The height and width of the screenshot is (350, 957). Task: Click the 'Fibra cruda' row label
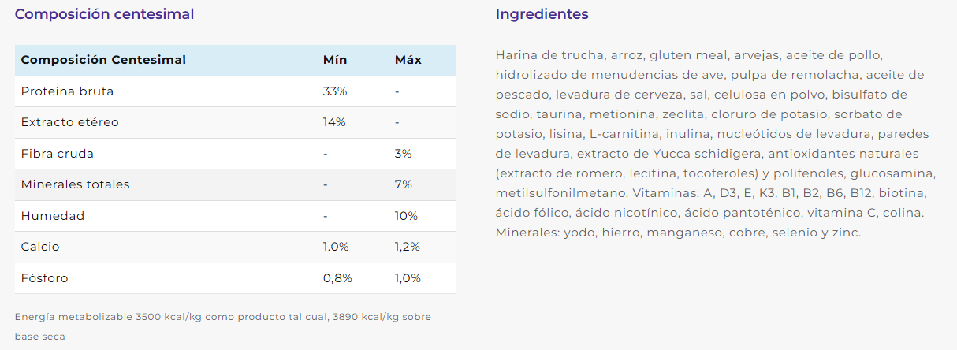(x=57, y=154)
